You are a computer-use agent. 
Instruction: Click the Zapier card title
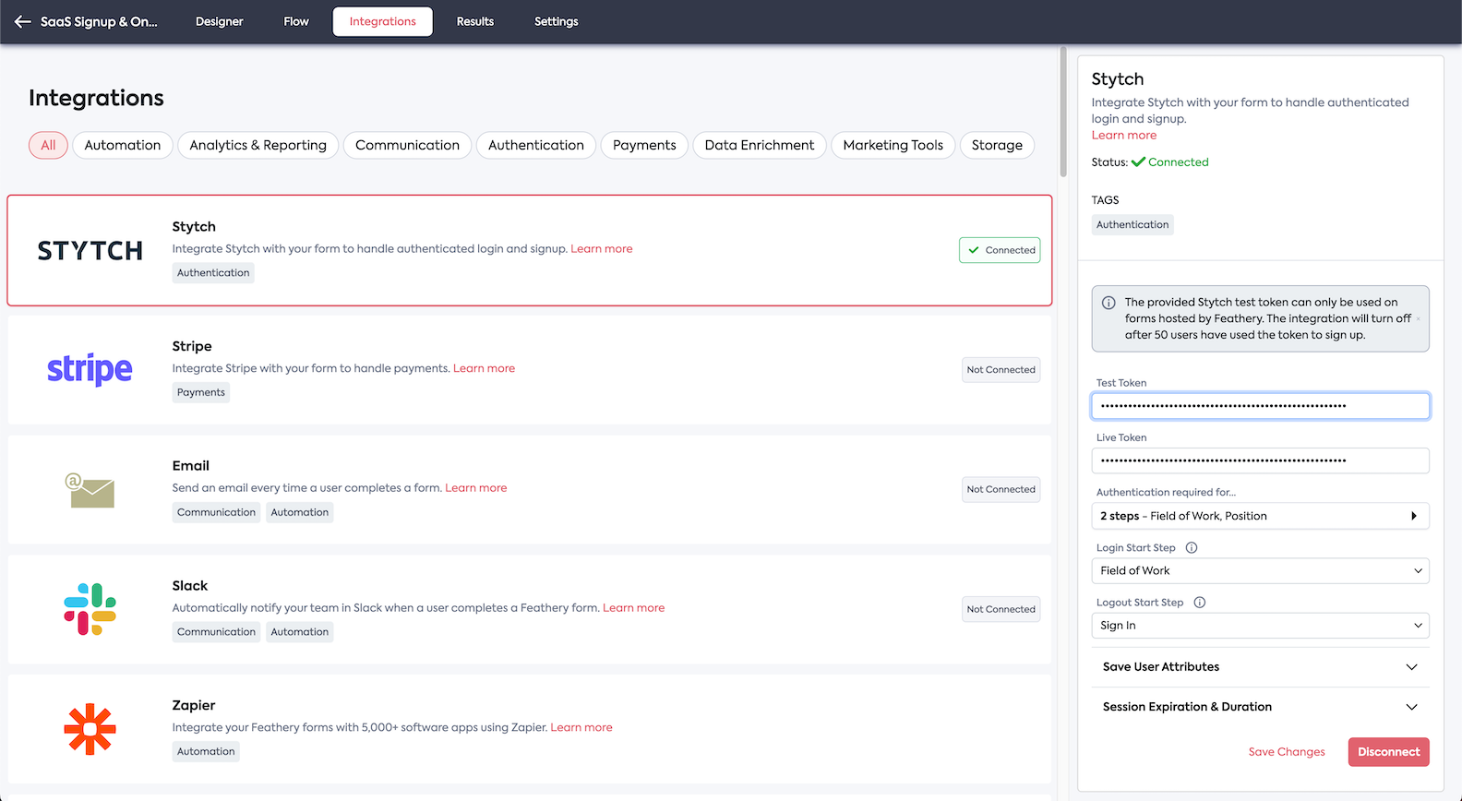(x=194, y=705)
